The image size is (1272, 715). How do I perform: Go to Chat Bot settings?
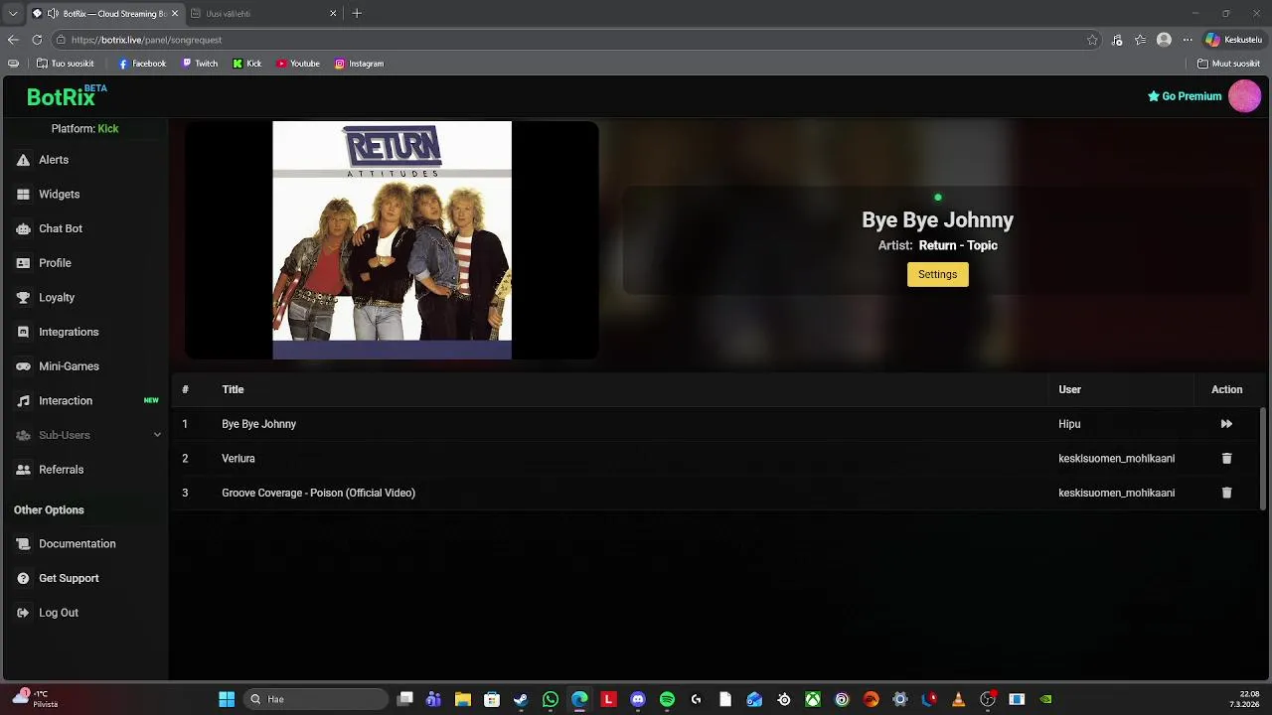60,228
